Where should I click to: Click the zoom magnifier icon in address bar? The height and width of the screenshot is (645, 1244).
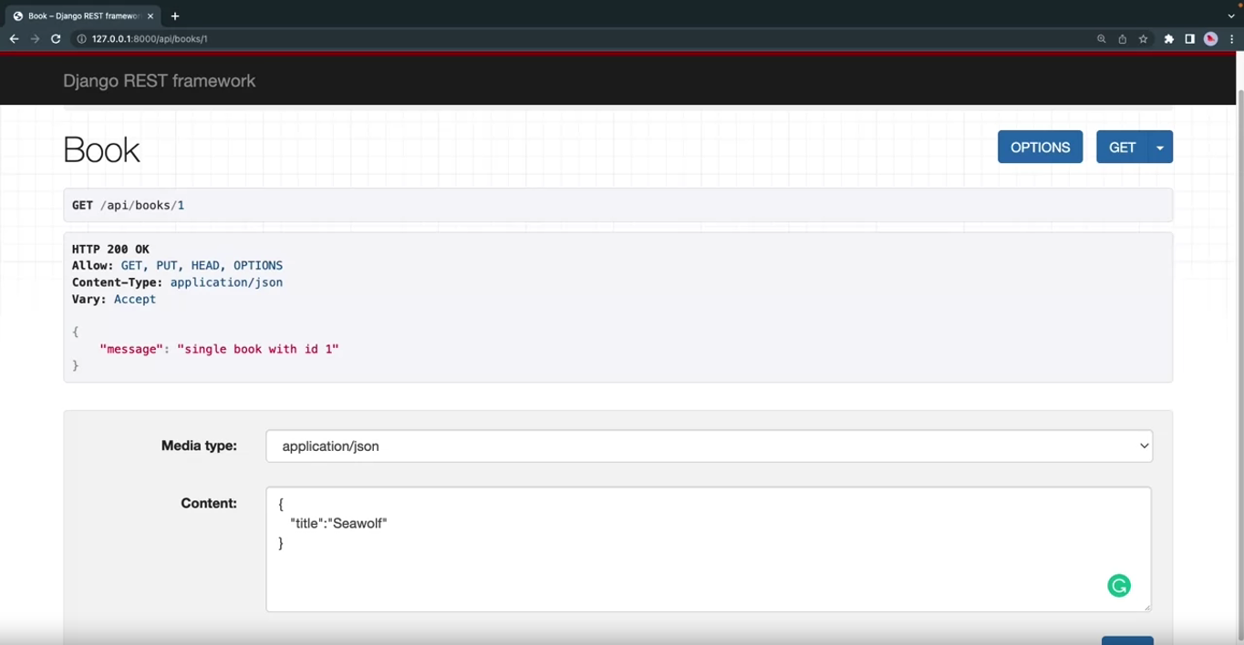tap(1101, 39)
